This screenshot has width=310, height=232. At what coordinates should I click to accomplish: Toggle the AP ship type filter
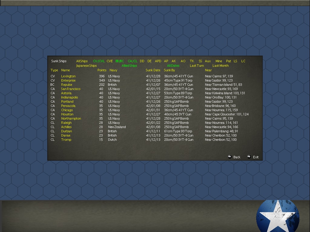click(x=166, y=61)
